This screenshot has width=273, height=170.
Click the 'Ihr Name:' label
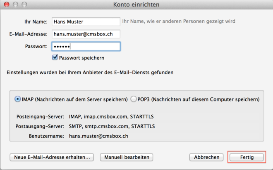pos(36,22)
